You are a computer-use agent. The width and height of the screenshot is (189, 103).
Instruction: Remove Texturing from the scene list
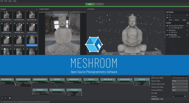(187, 35)
